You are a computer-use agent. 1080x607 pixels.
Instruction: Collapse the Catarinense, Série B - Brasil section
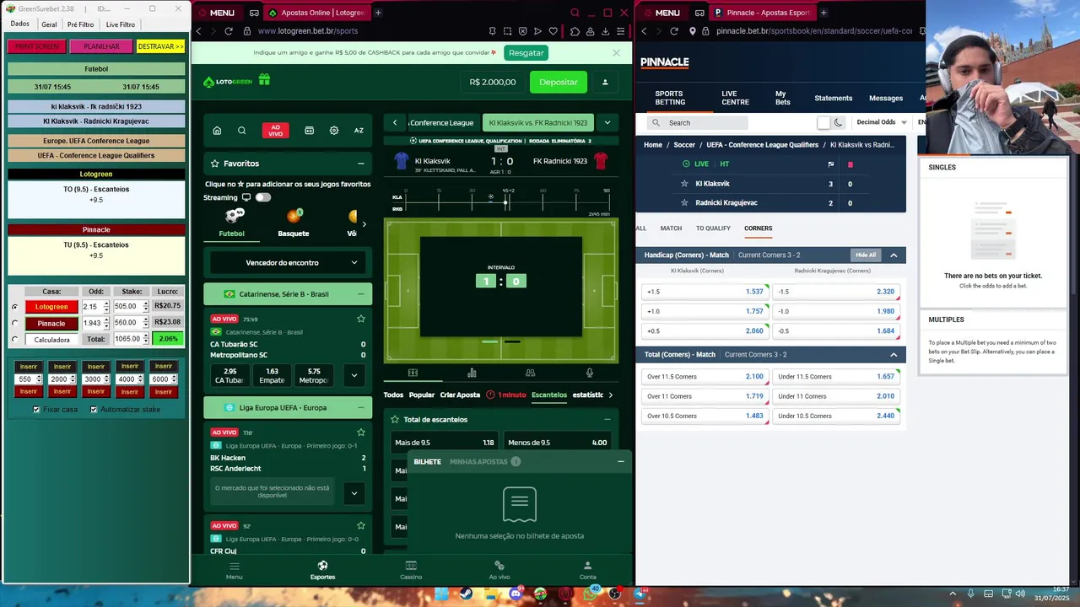click(361, 294)
